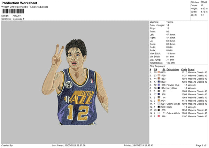Screen dimensions: 209x148
Task: Click the dark brown swatch in stop 13
Action: coord(158,110)
